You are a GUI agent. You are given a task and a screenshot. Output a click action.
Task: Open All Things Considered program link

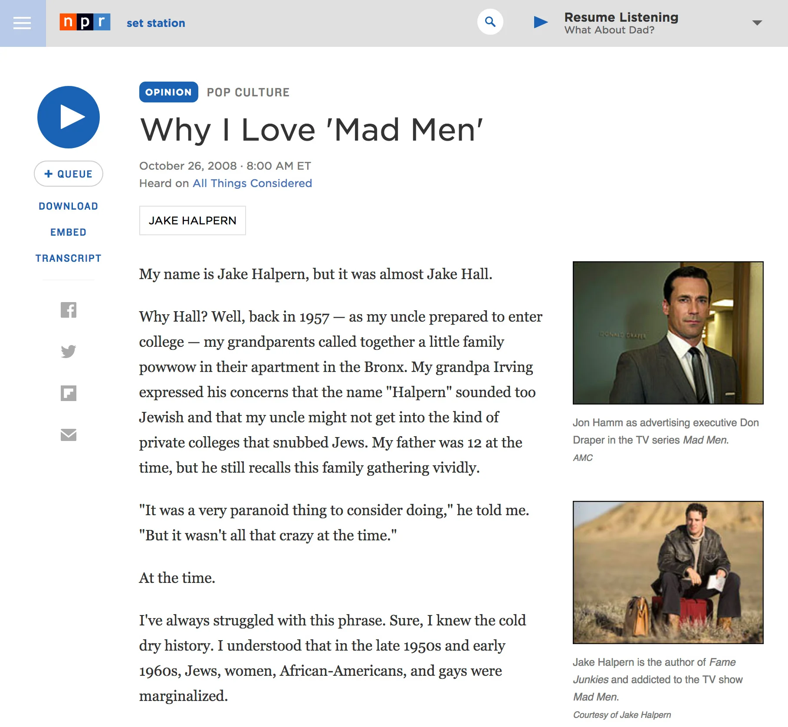click(x=253, y=183)
